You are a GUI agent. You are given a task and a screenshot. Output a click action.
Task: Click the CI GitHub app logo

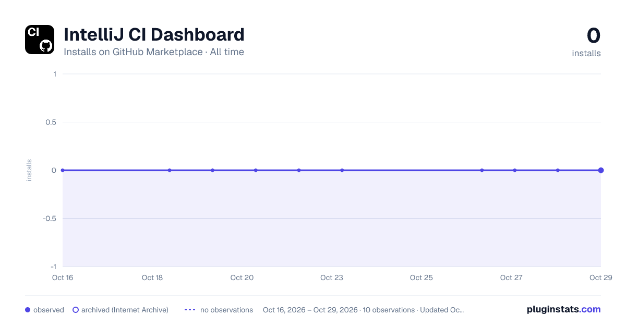click(40, 40)
